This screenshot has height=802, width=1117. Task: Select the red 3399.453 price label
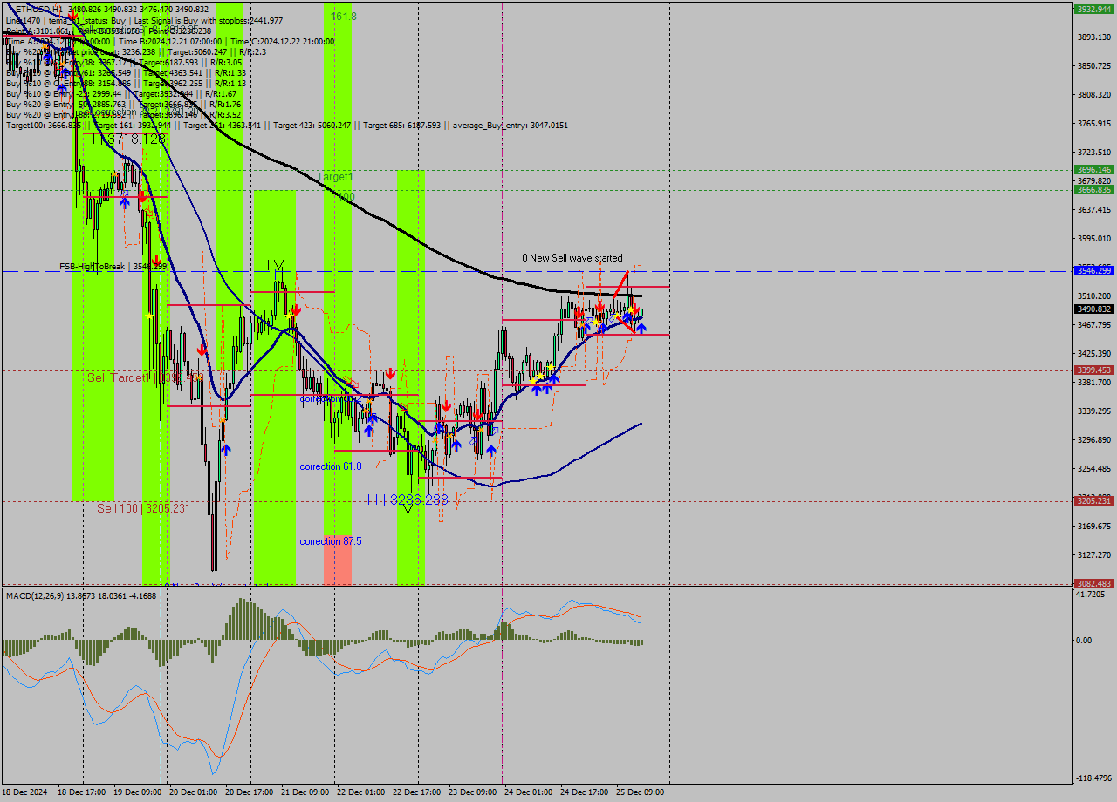pos(1094,370)
